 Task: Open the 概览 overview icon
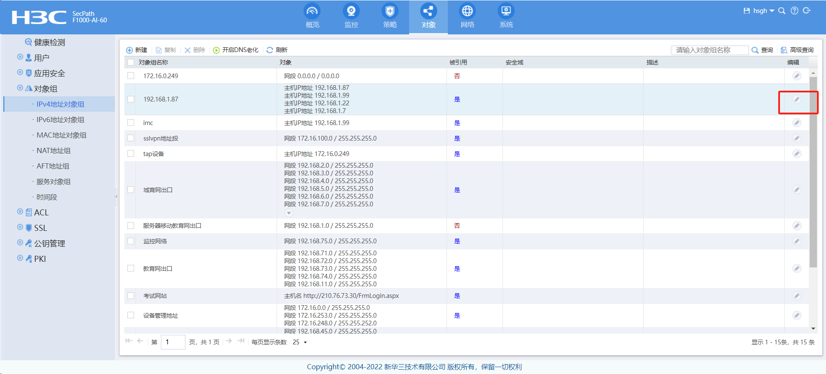coord(312,11)
